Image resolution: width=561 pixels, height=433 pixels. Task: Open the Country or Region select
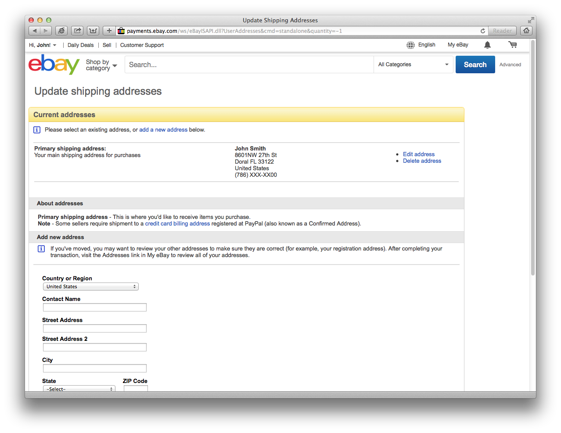click(x=91, y=286)
